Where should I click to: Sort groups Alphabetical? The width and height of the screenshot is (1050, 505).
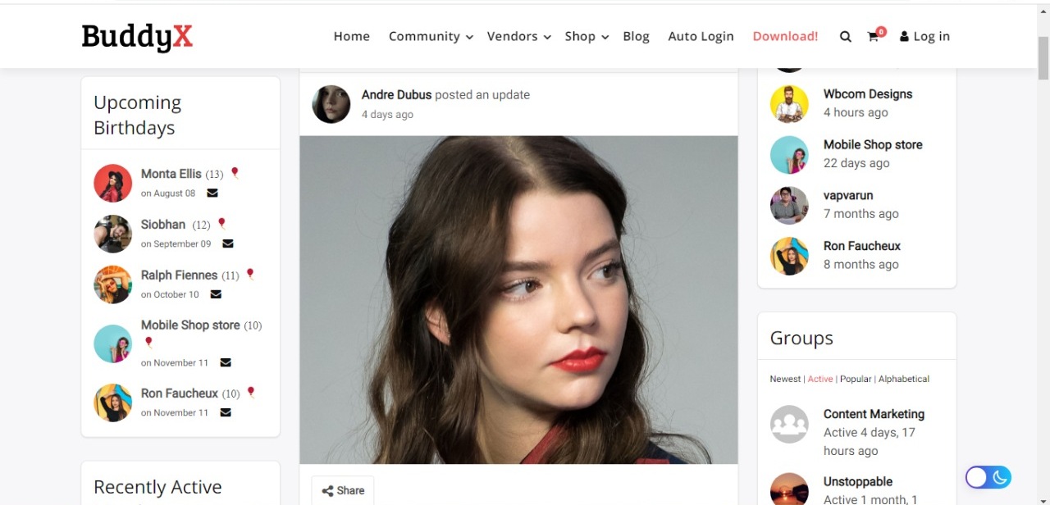coord(904,379)
